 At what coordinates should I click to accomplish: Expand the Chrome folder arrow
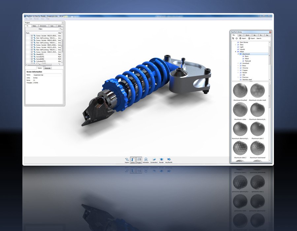(x=238, y=68)
